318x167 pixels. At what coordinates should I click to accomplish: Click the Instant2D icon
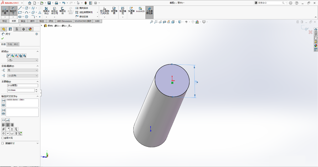click(x=140, y=11)
